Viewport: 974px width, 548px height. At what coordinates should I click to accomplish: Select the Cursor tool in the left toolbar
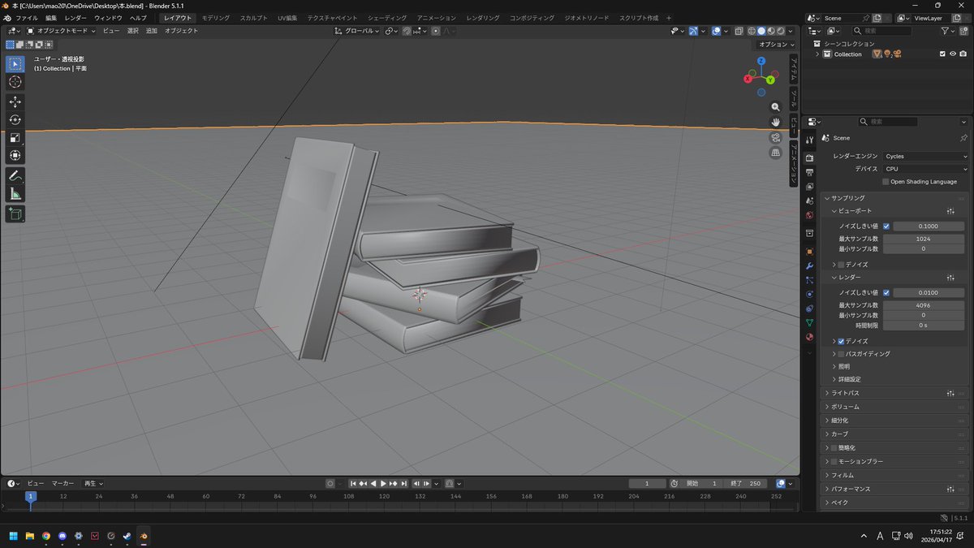point(15,81)
